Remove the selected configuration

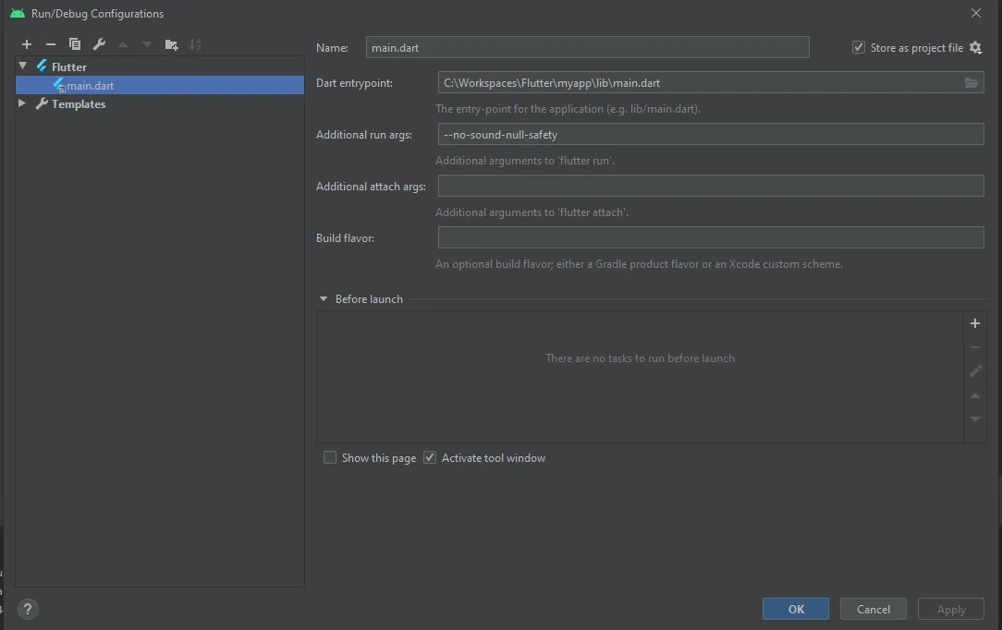coord(51,44)
